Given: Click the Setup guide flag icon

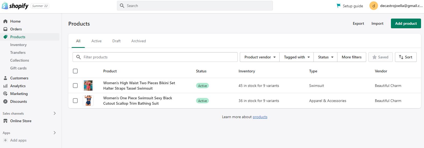Looking at the screenshot, I should tap(339, 6).
